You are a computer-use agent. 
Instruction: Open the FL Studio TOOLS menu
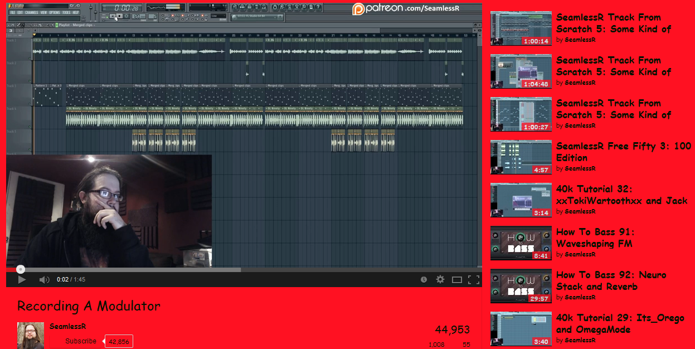coord(66,12)
